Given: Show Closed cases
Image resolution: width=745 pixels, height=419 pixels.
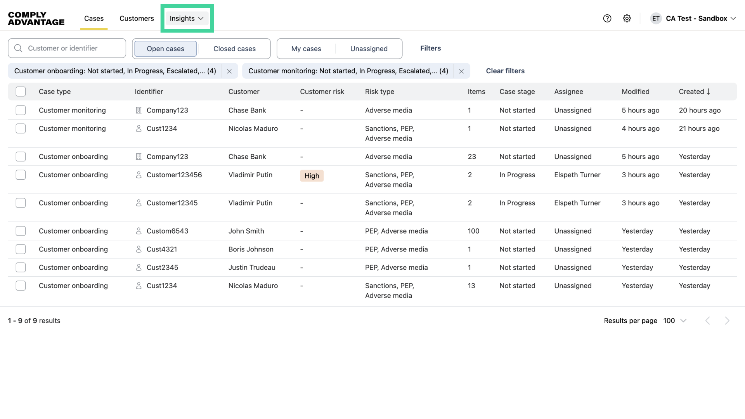Looking at the screenshot, I should 234,48.
